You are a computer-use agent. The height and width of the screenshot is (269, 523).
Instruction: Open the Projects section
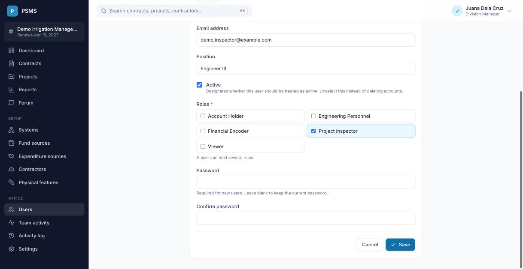tap(44, 77)
